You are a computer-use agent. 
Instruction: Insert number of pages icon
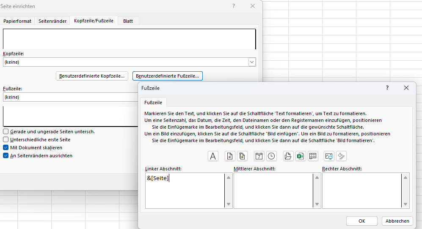click(242, 156)
